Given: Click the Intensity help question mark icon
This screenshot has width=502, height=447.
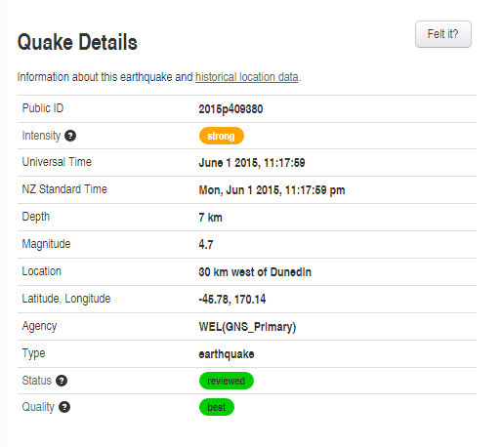Looking at the screenshot, I should coord(70,136).
